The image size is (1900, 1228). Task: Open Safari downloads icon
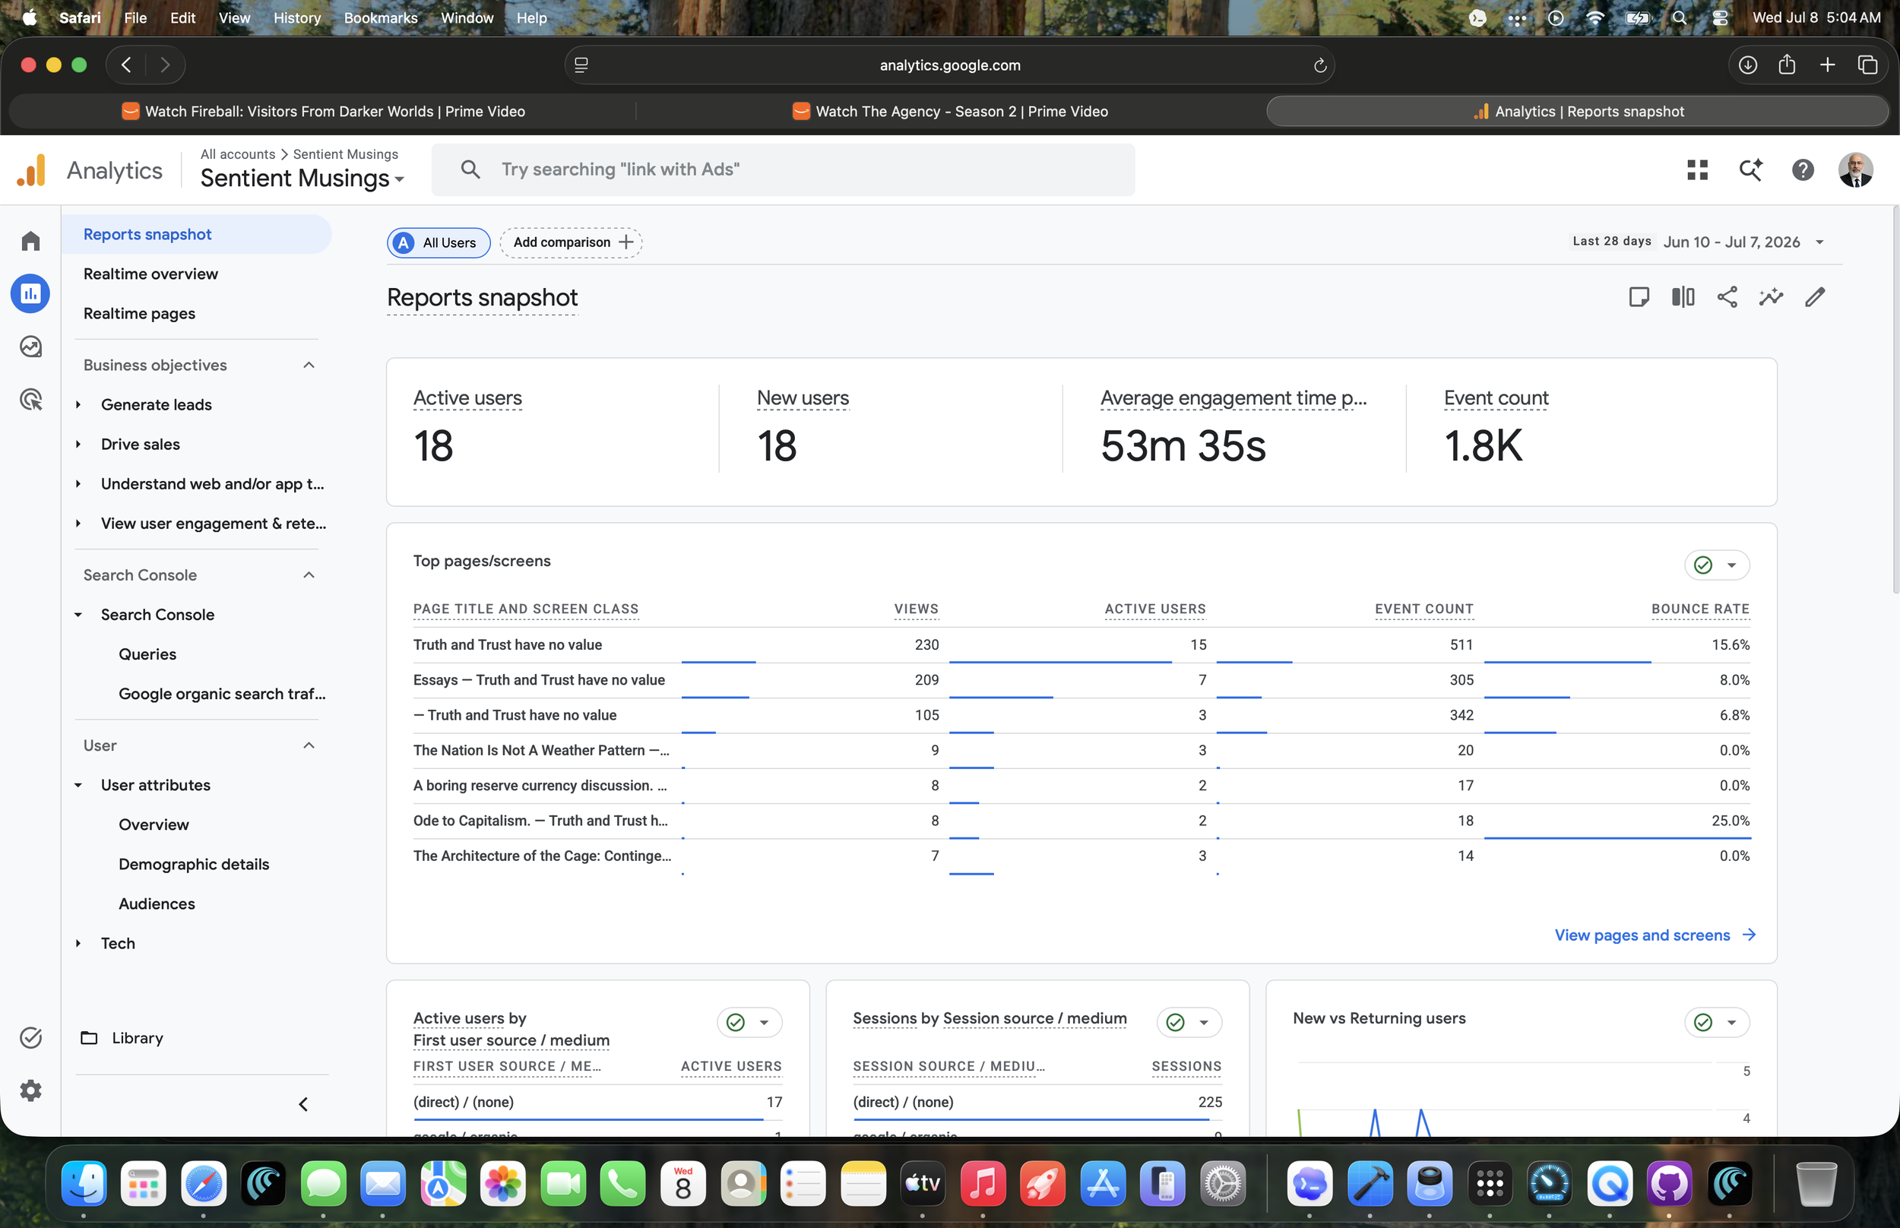click(1747, 65)
